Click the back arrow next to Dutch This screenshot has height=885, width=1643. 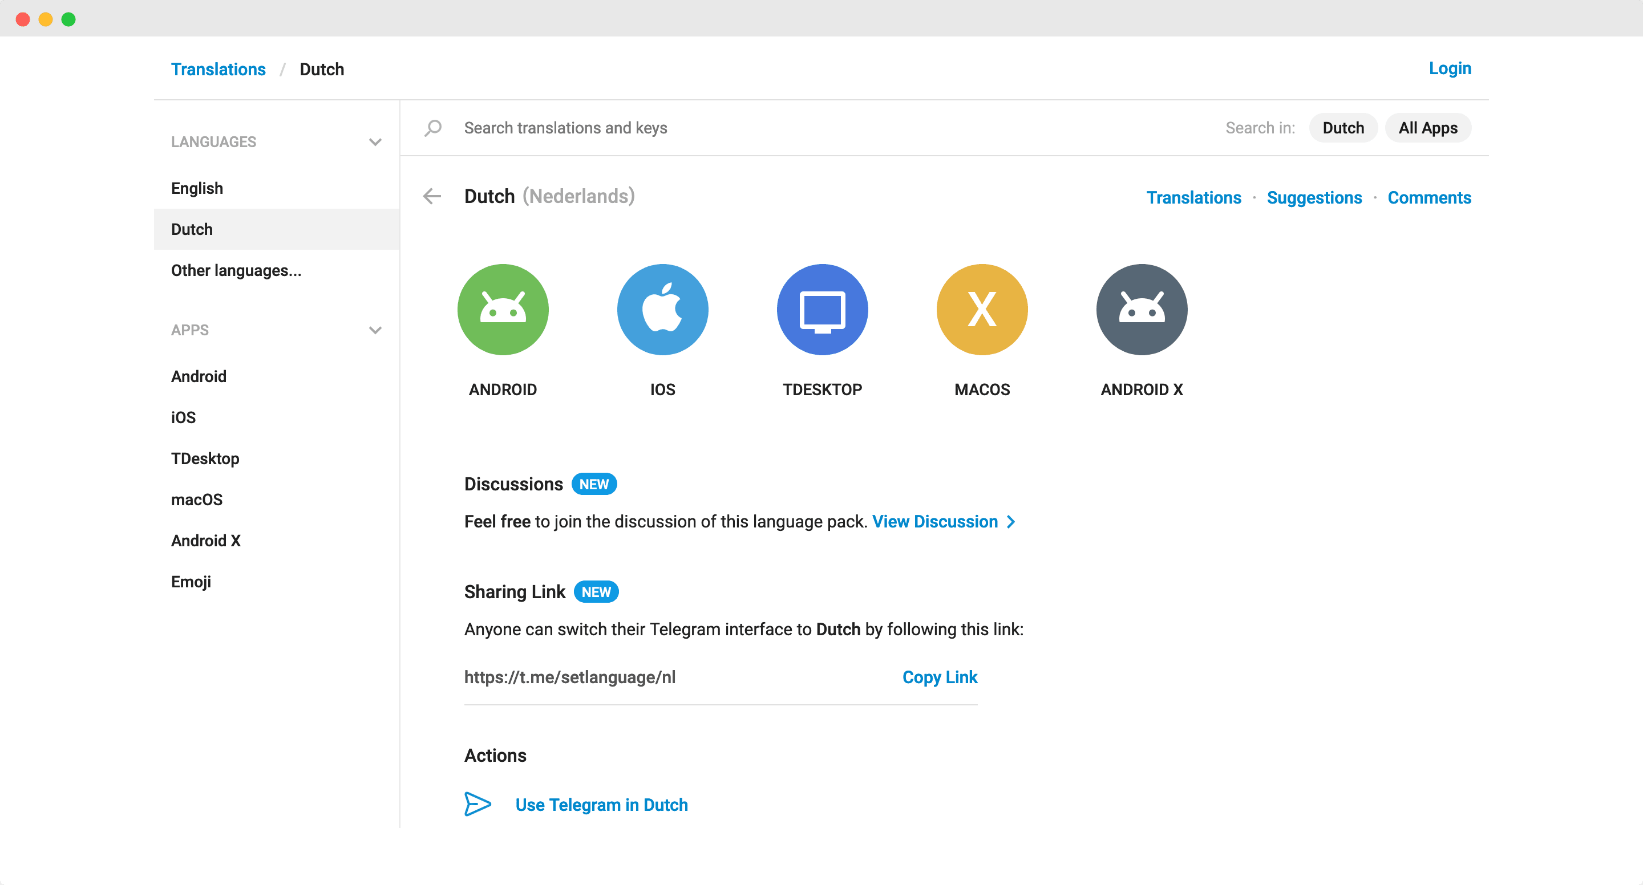click(x=432, y=196)
